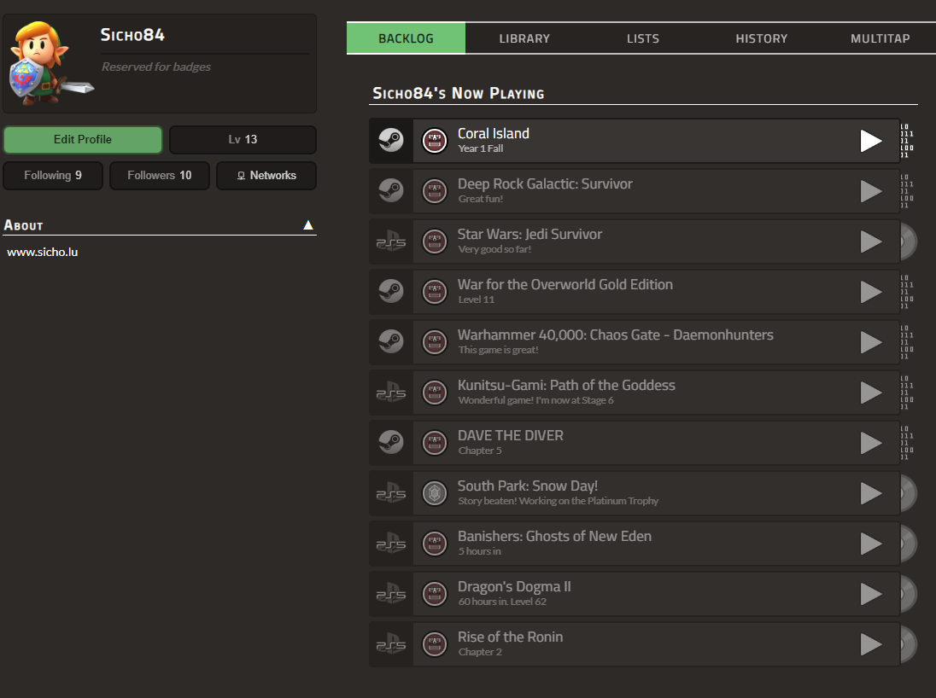Click the Lv 13 level button

[243, 140]
